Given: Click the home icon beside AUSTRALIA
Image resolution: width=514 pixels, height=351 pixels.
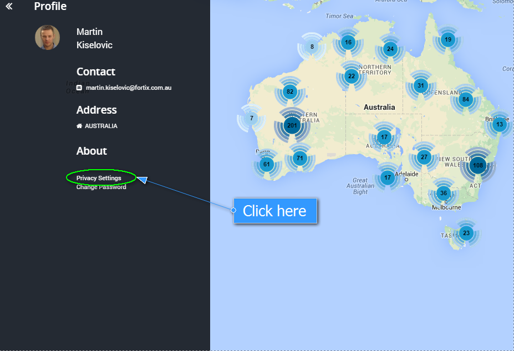Looking at the screenshot, I should tap(79, 126).
